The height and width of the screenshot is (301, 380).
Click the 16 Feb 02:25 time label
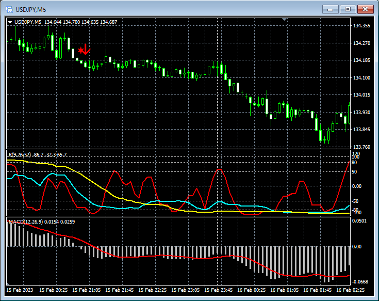(x=351, y=290)
